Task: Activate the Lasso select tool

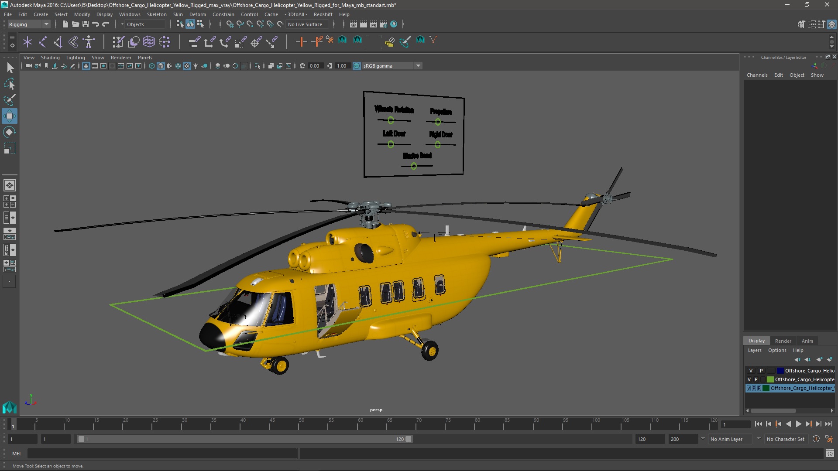Action: (10, 84)
